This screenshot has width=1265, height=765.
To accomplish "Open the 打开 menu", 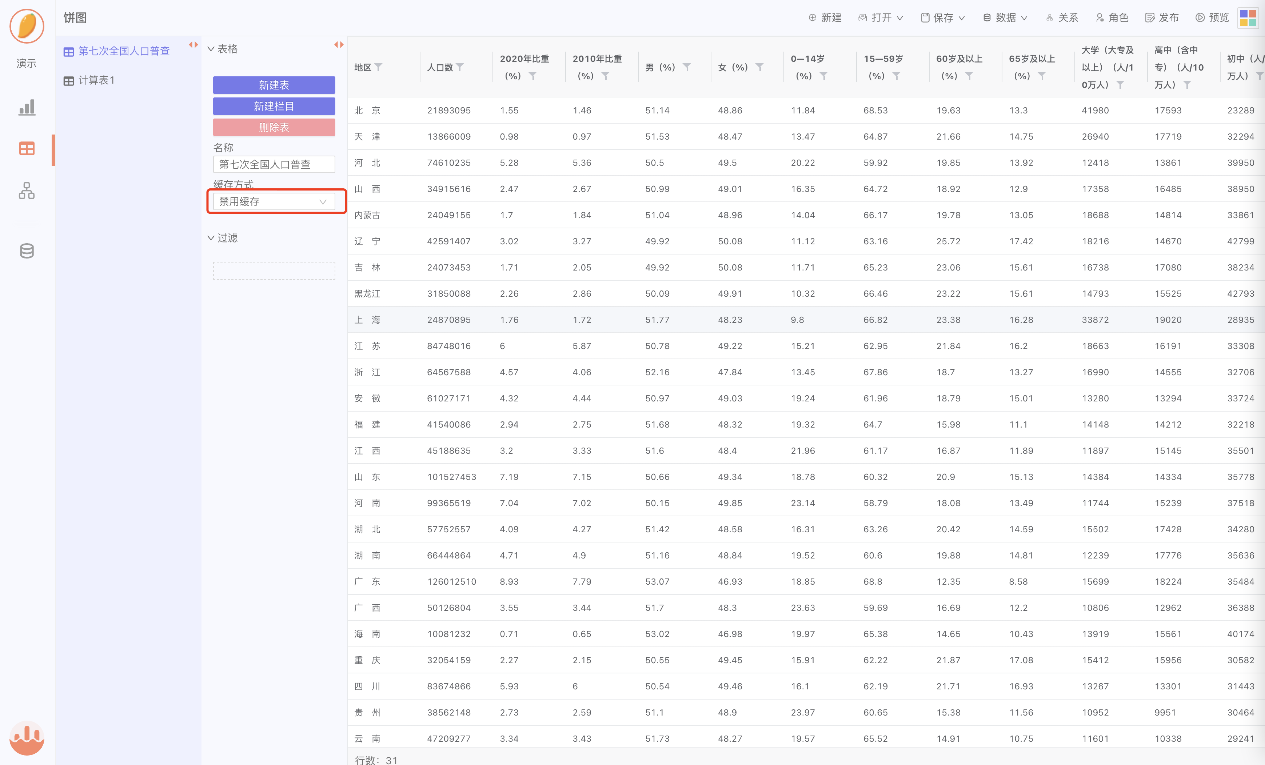I will point(881,18).
